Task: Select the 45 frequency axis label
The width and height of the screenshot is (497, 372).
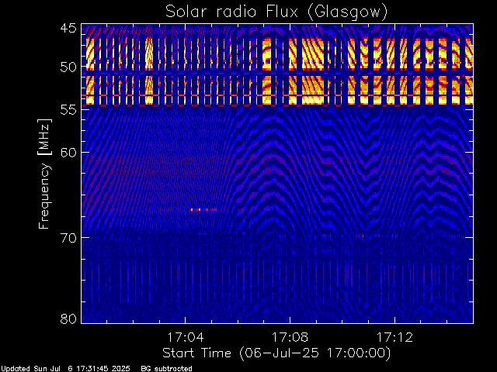Action: tap(68, 29)
